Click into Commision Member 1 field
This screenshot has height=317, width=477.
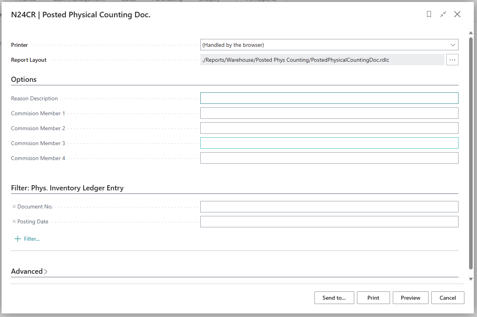tap(329, 113)
